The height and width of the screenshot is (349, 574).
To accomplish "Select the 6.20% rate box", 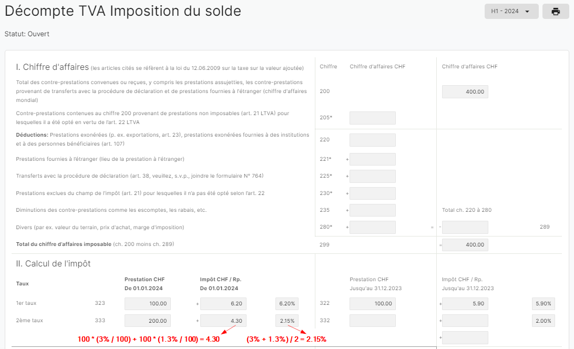I will coord(287,304).
